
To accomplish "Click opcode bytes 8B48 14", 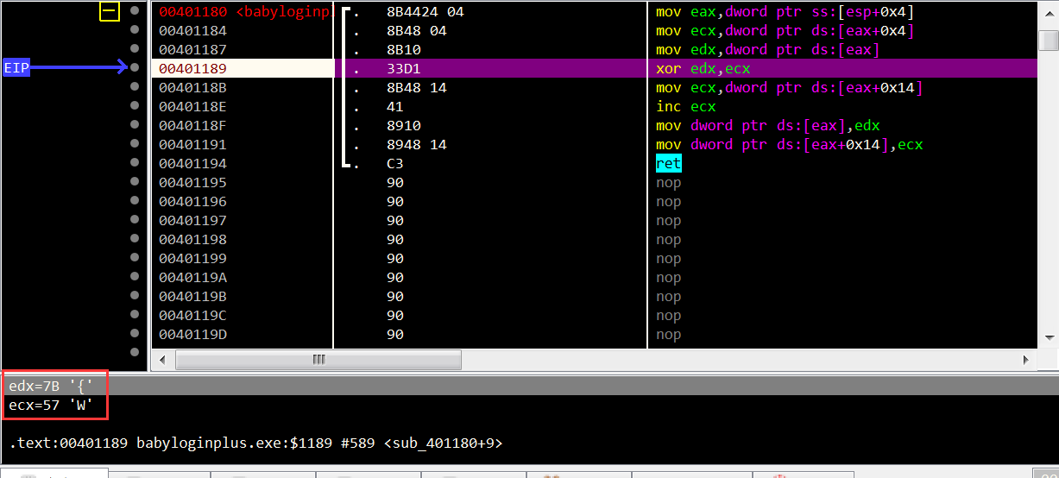I will point(416,87).
